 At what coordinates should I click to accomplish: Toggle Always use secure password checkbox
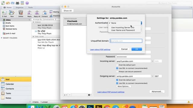(x=117, y=72)
